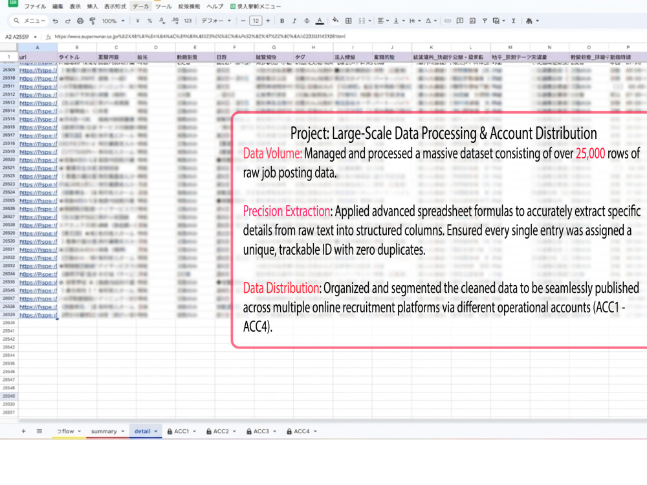The height and width of the screenshot is (485, 647).
Task: Open the 表示 menu
Action: pyautogui.click(x=75, y=6)
